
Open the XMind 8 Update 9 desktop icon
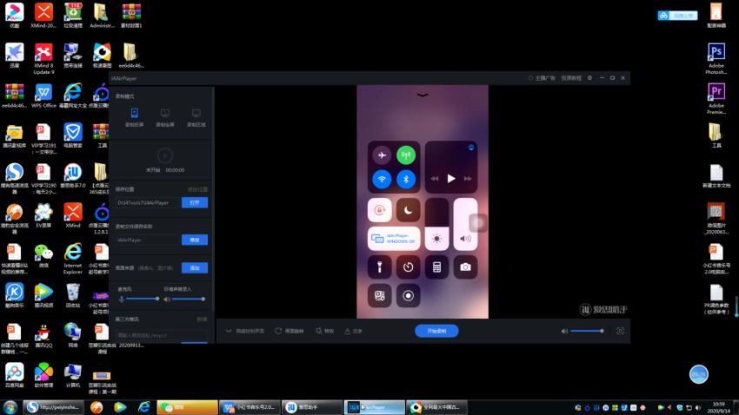coord(43,58)
